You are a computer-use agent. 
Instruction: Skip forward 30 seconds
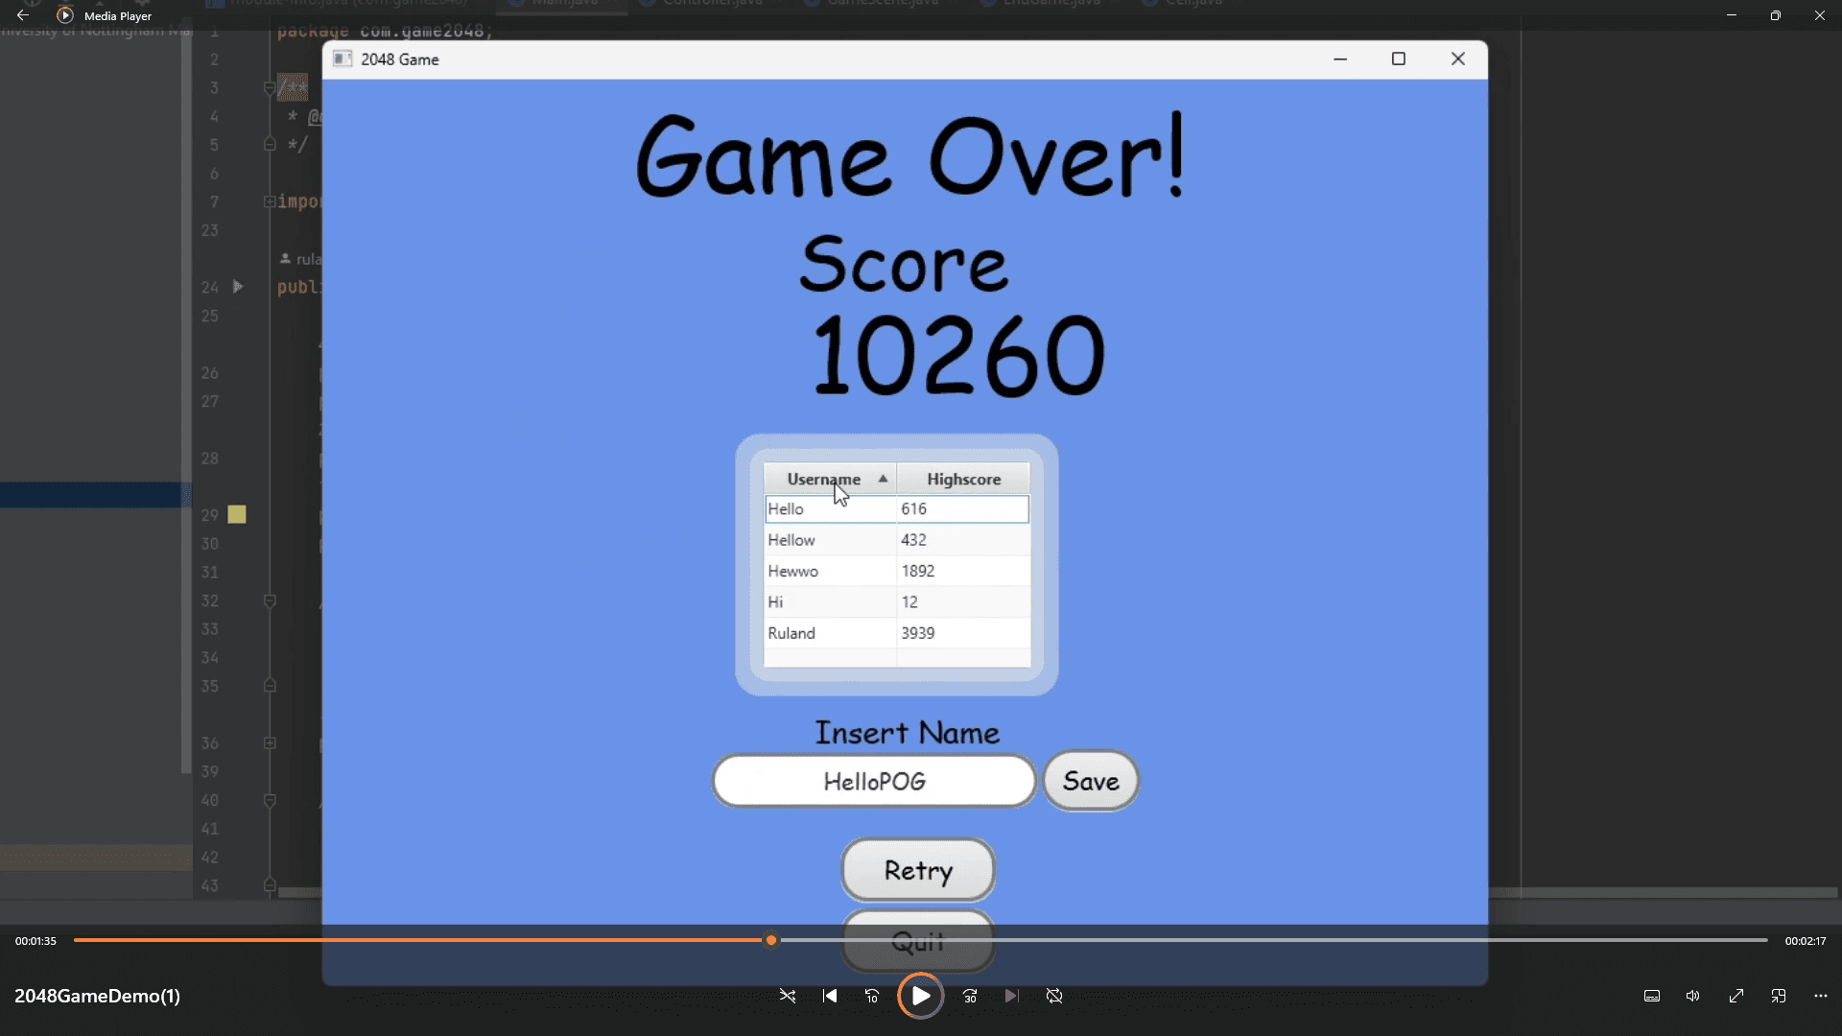(970, 996)
